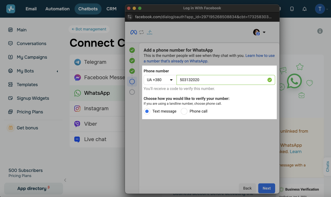Click the Meta logo in dialog
The image size is (331, 197).
coord(133,32)
